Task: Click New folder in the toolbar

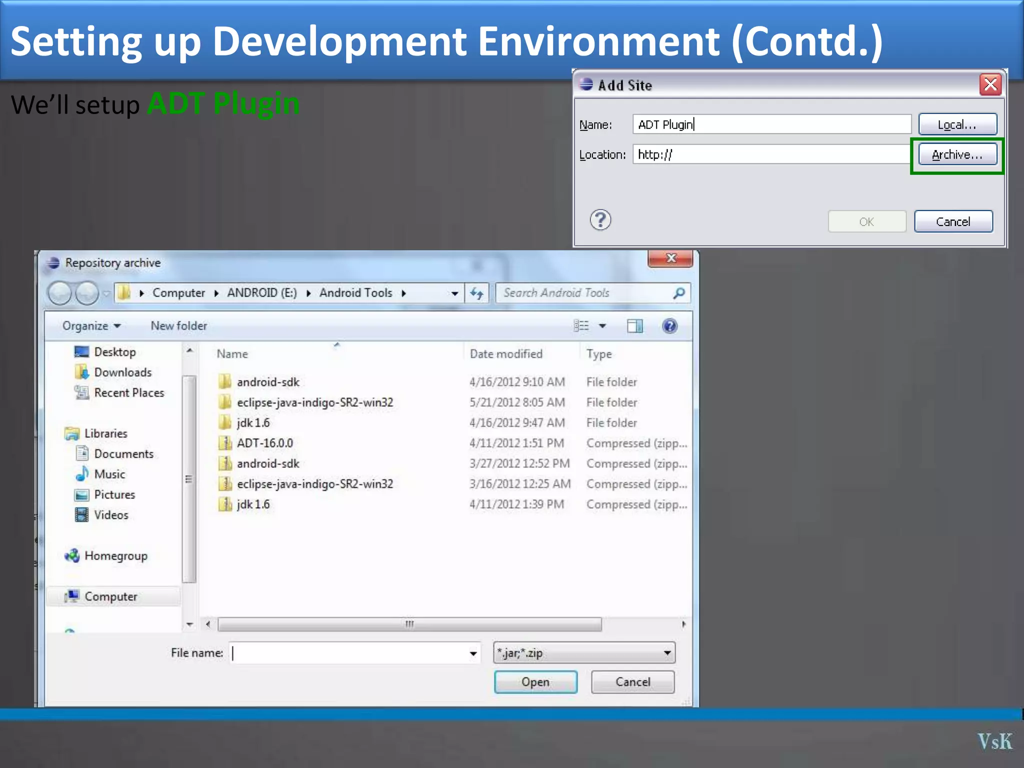Action: pos(178,326)
